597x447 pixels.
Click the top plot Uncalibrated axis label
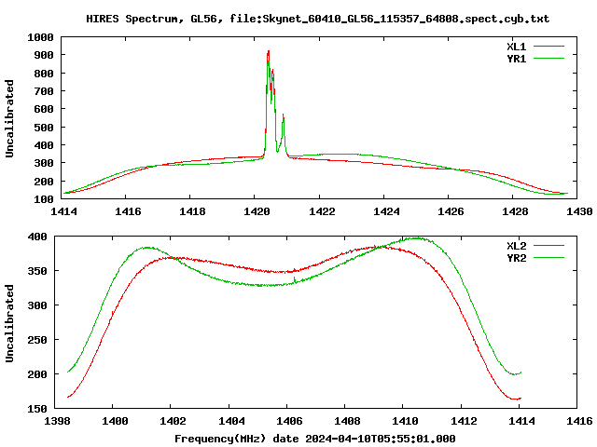[9, 118]
